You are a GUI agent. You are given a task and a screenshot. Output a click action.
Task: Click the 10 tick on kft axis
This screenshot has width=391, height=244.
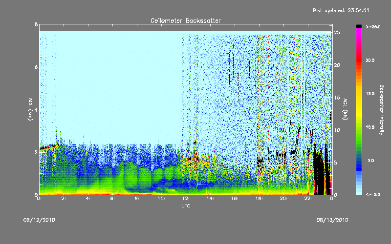coord(337,130)
